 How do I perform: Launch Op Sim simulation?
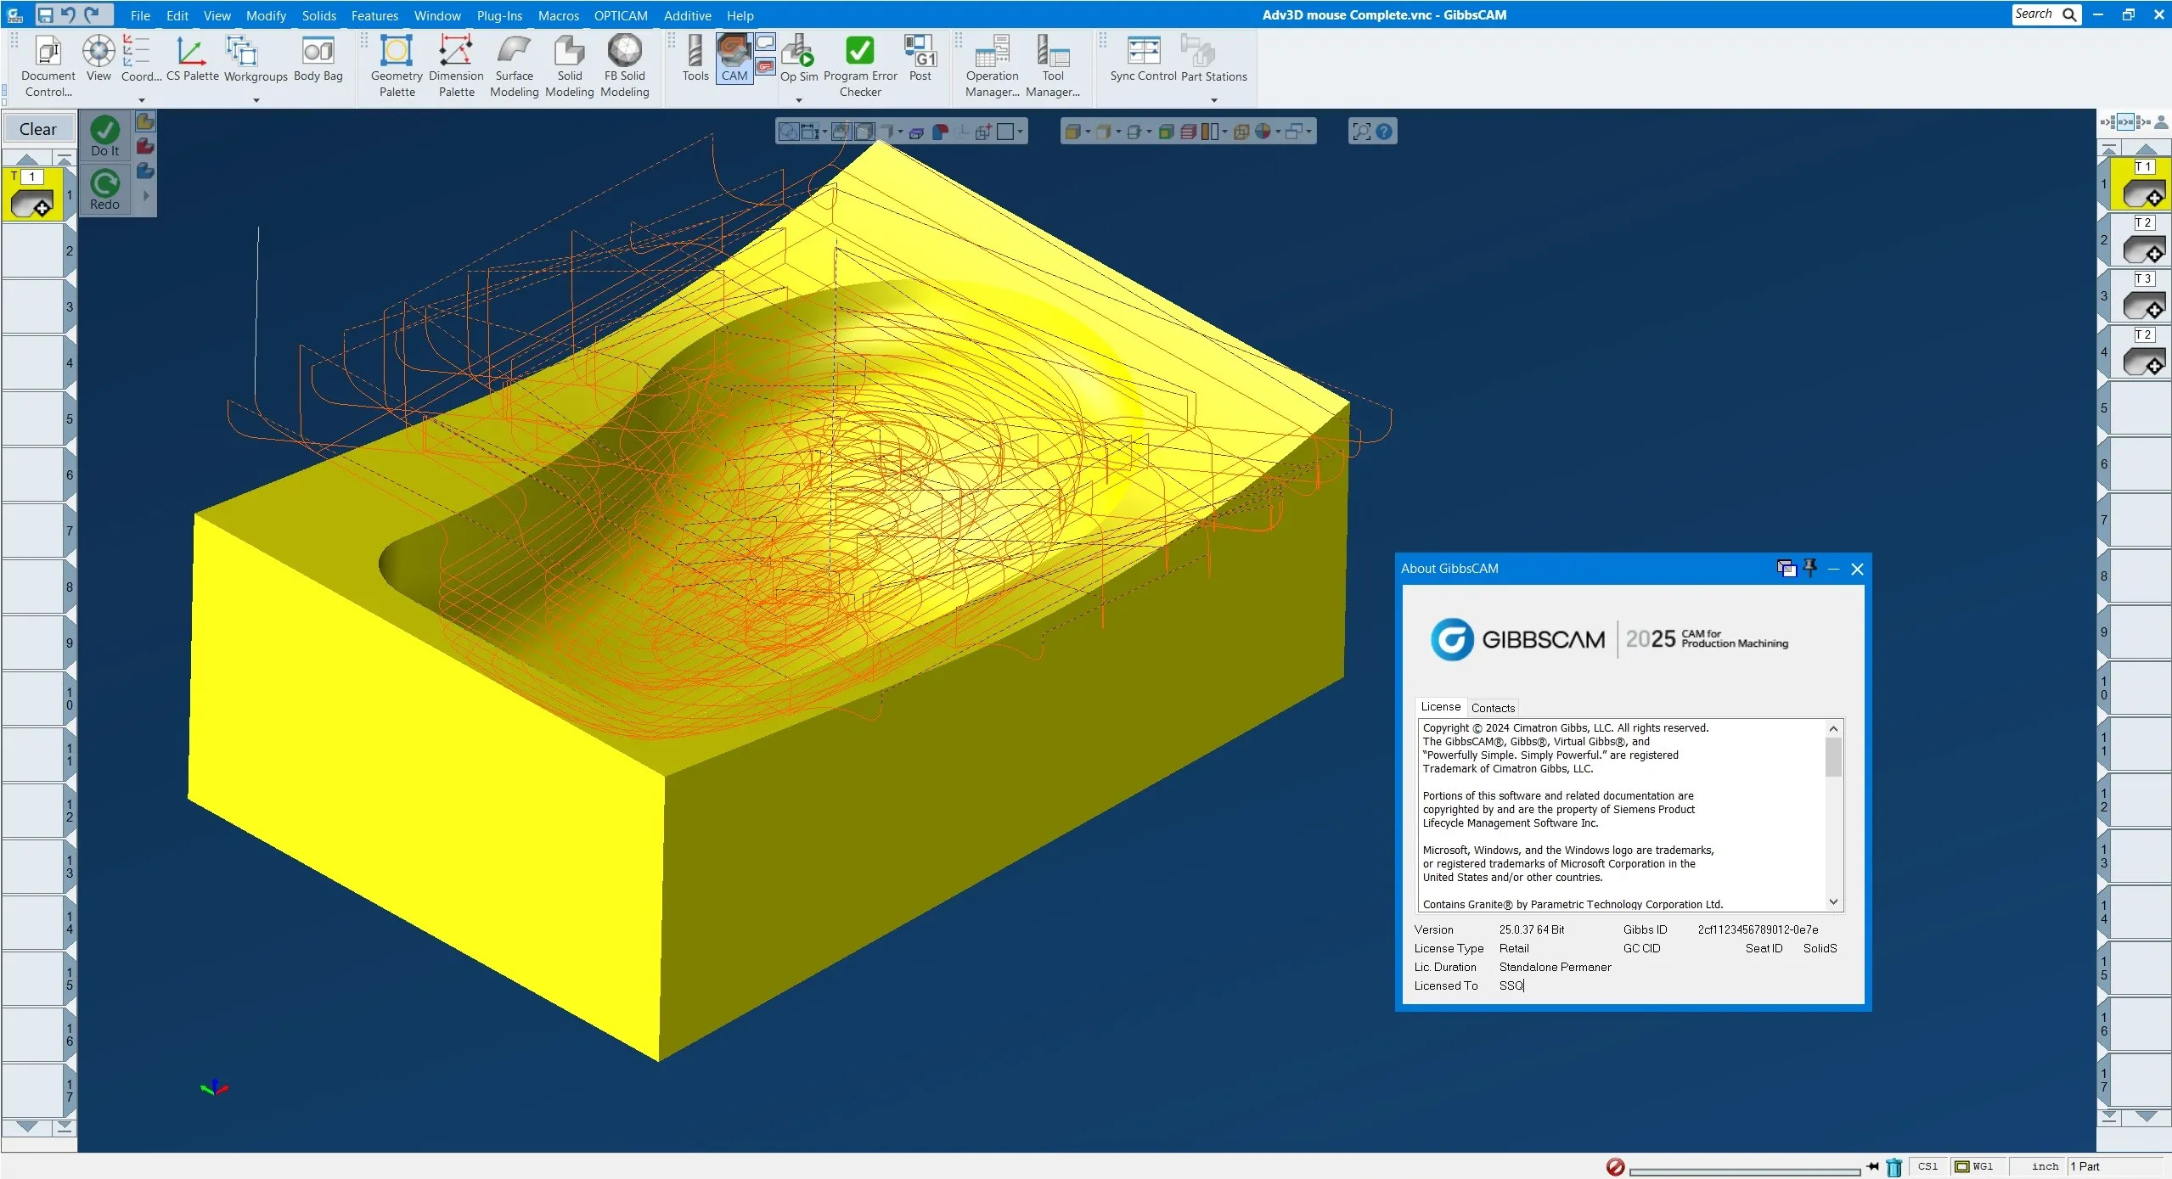coord(799,59)
